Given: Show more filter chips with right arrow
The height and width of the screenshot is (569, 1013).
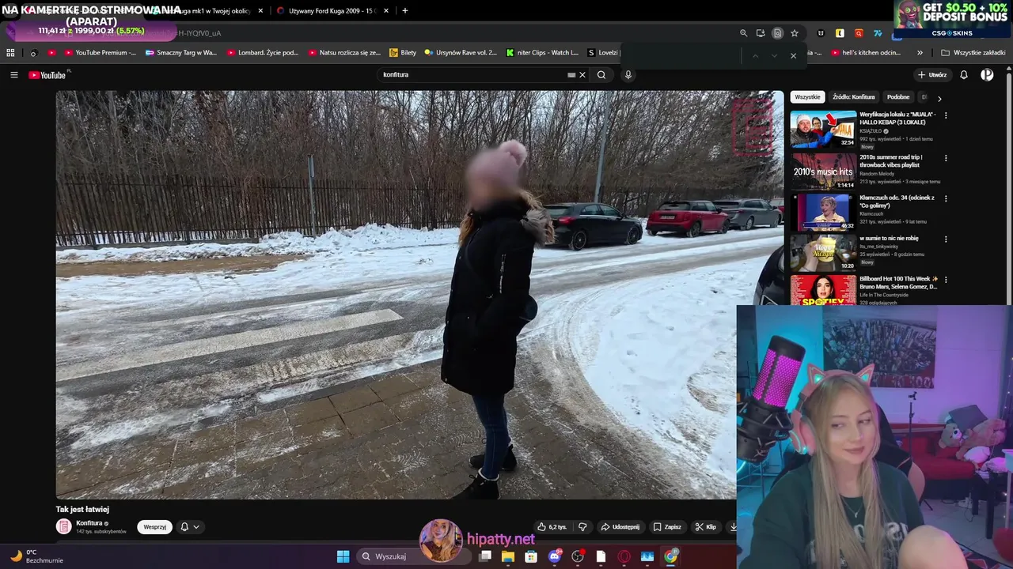Looking at the screenshot, I should (939, 98).
